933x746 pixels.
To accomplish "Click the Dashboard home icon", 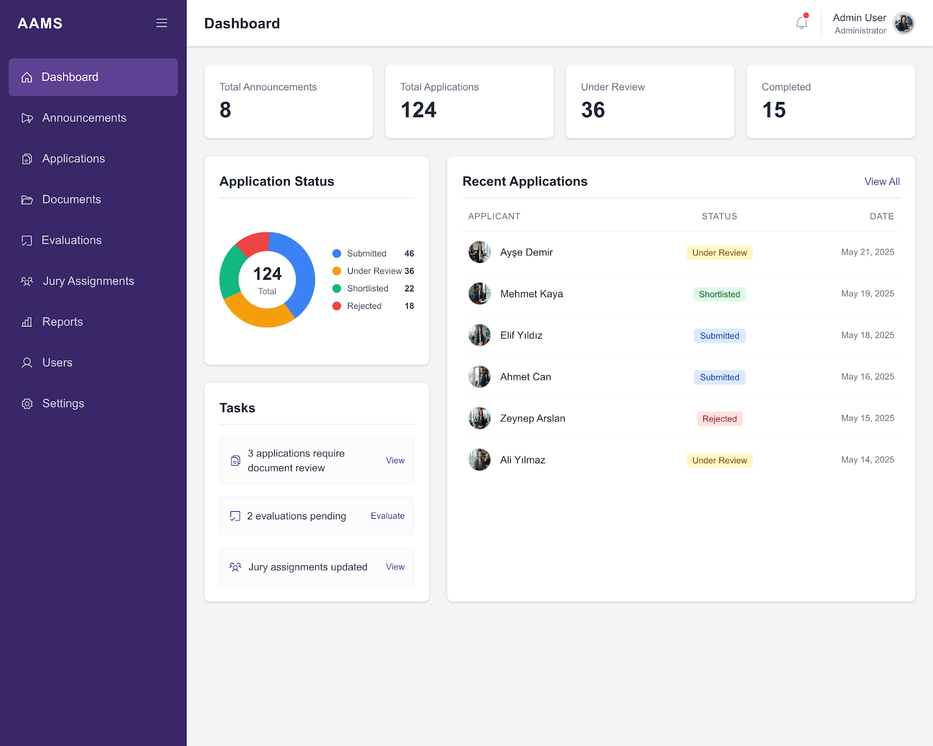I will [27, 77].
